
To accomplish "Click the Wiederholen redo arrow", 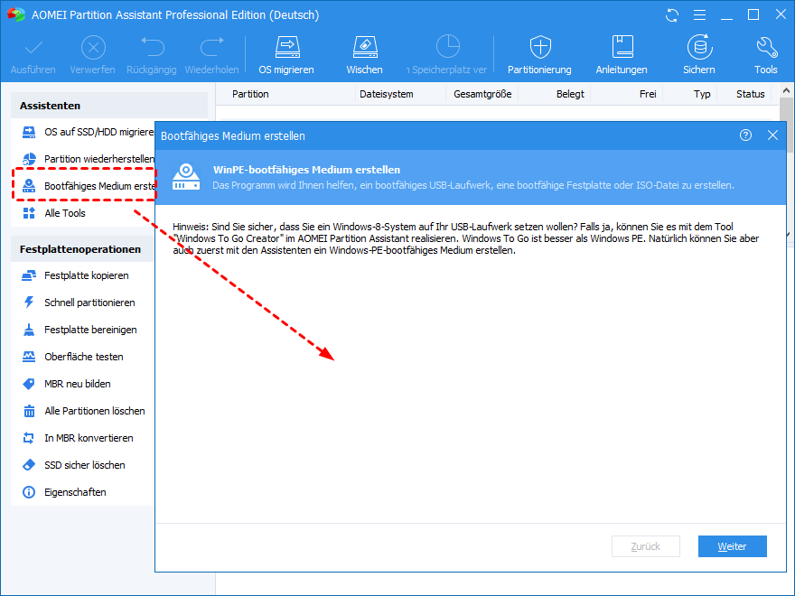I will 212,47.
